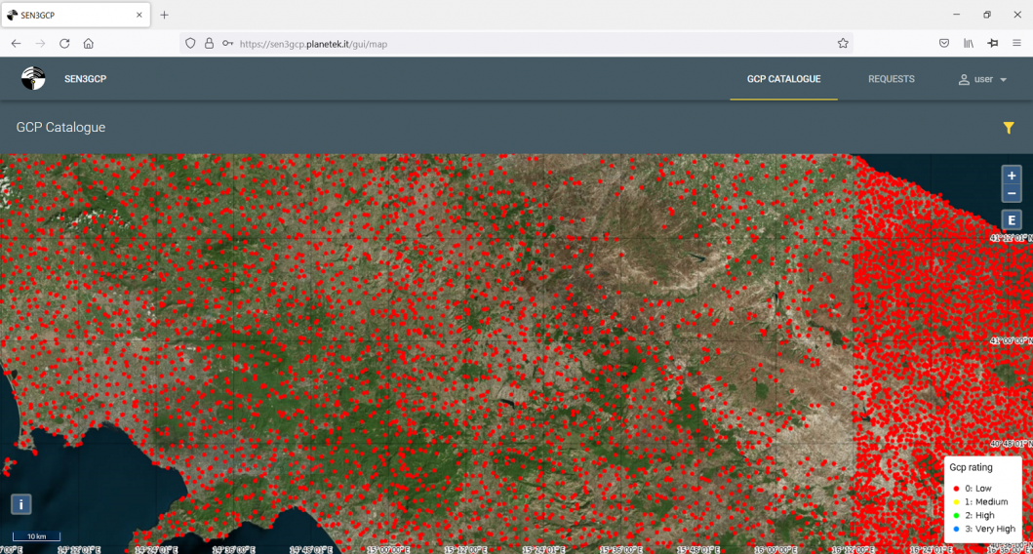The image size is (1033, 554).
Task: Click the SEN3GCP title link
Action: pyautogui.click(x=85, y=79)
